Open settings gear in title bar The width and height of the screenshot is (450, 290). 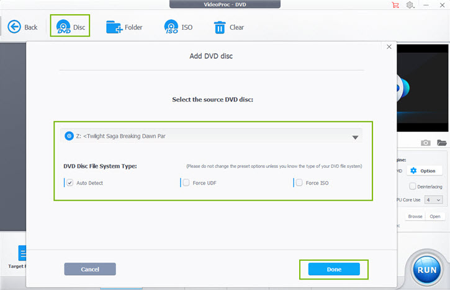pyautogui.click(x=410, y=5)
